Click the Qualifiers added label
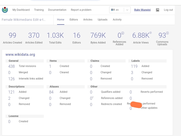This screenshot has width=181, height=136. tap(111, 92)
